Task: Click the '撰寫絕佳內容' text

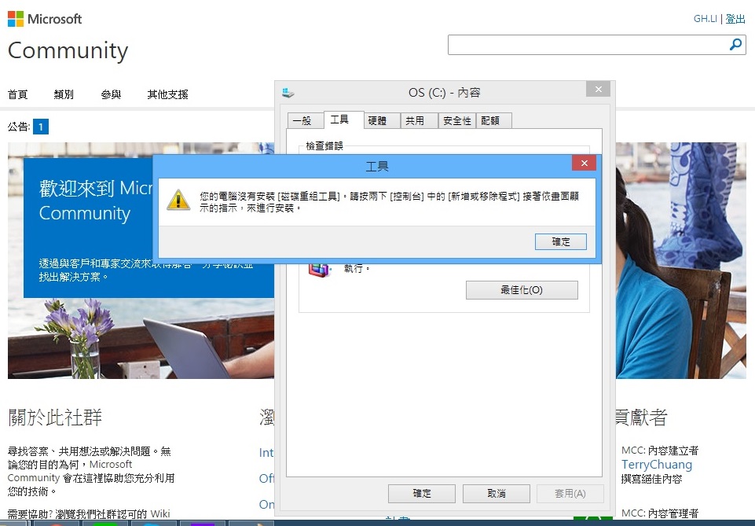Action: coord(651,479)
